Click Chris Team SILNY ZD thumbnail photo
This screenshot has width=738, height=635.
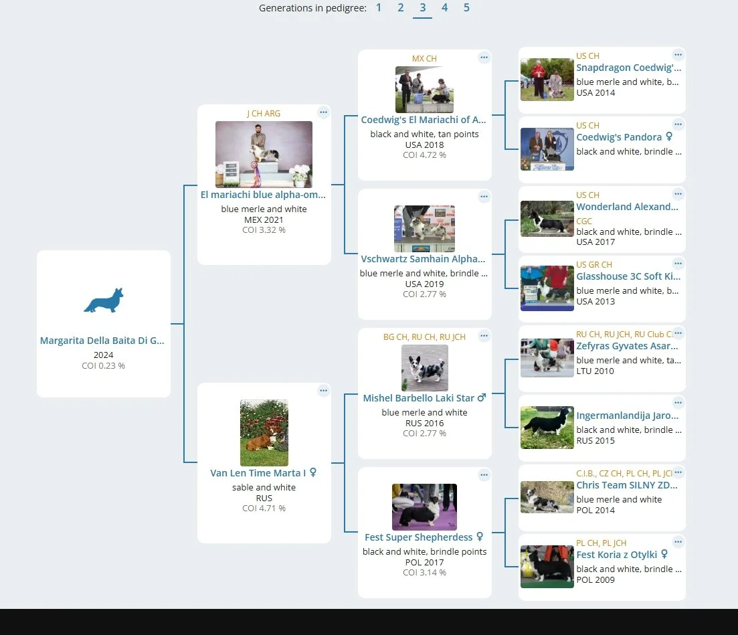[547, 497]
